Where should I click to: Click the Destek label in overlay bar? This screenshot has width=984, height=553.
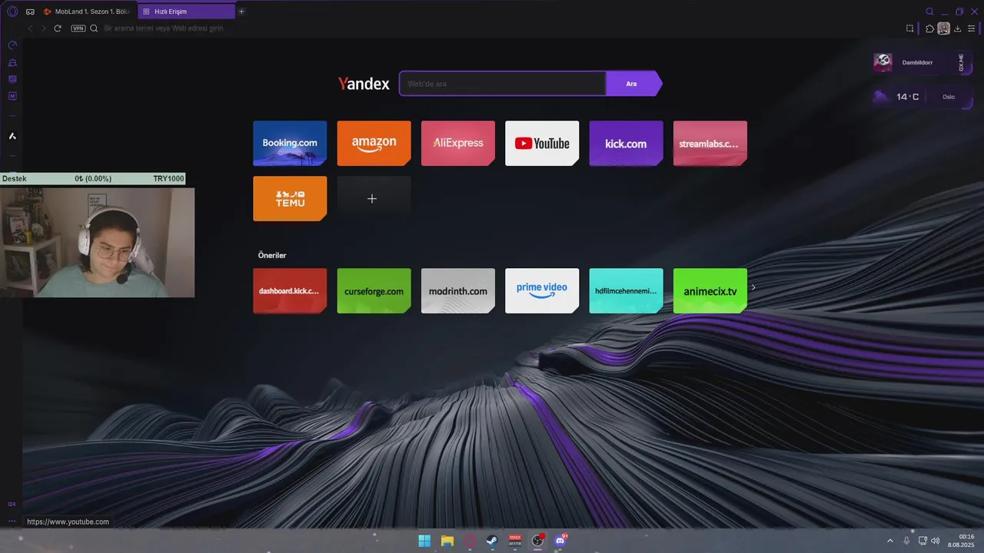pos(15,179)
